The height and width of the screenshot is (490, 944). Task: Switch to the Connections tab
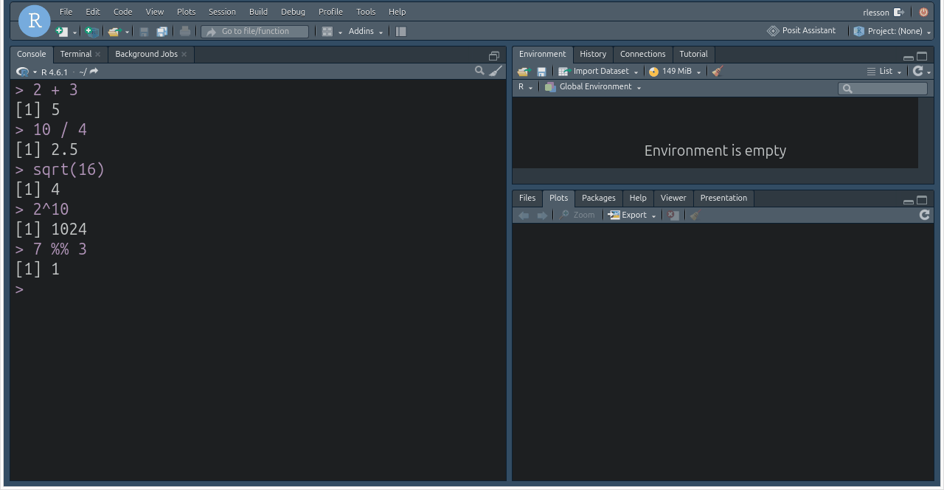click(x=642, y=55)
